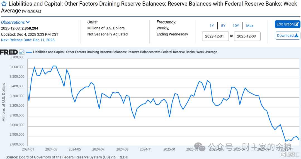The image size is (301, 159).
Task: Click the star icon to favorite series
Action: coord(4,4)
